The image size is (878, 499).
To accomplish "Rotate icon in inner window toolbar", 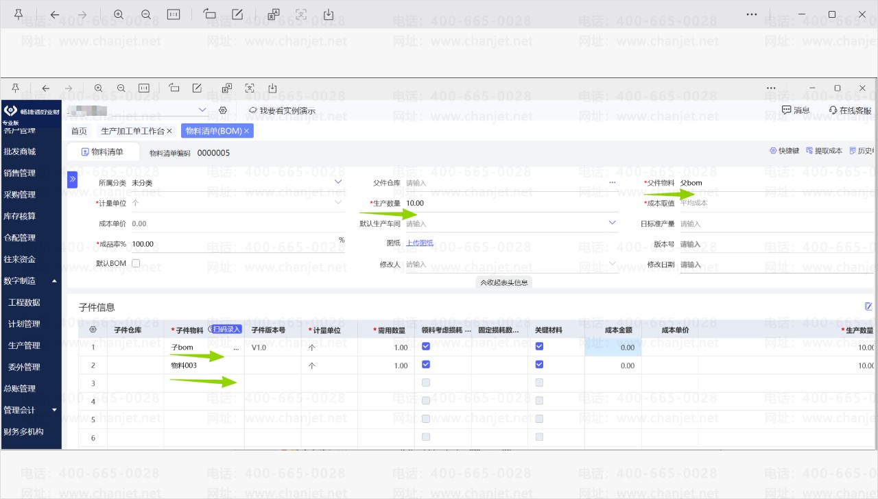I will click(174, 88).
